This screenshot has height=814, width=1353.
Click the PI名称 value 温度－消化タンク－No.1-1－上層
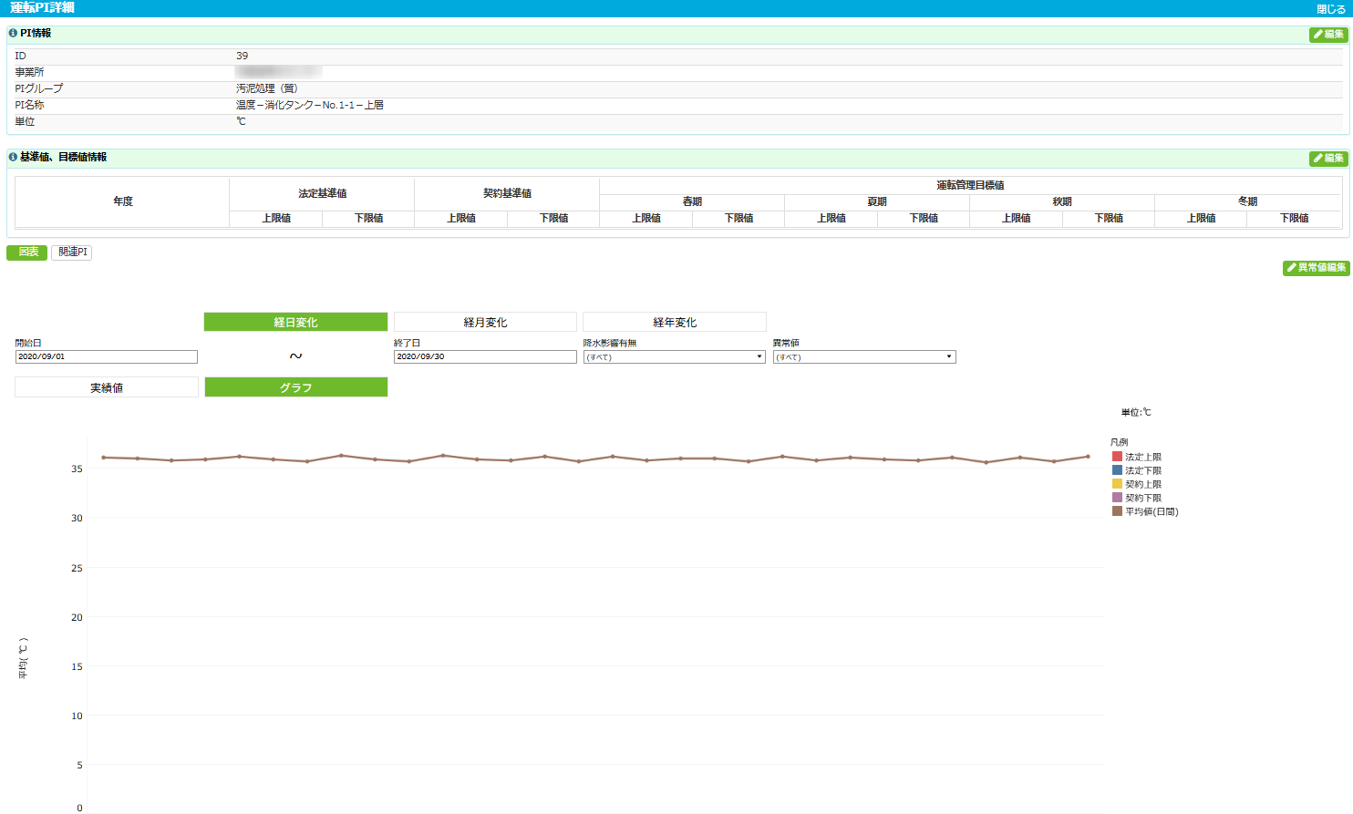(309, 106)
